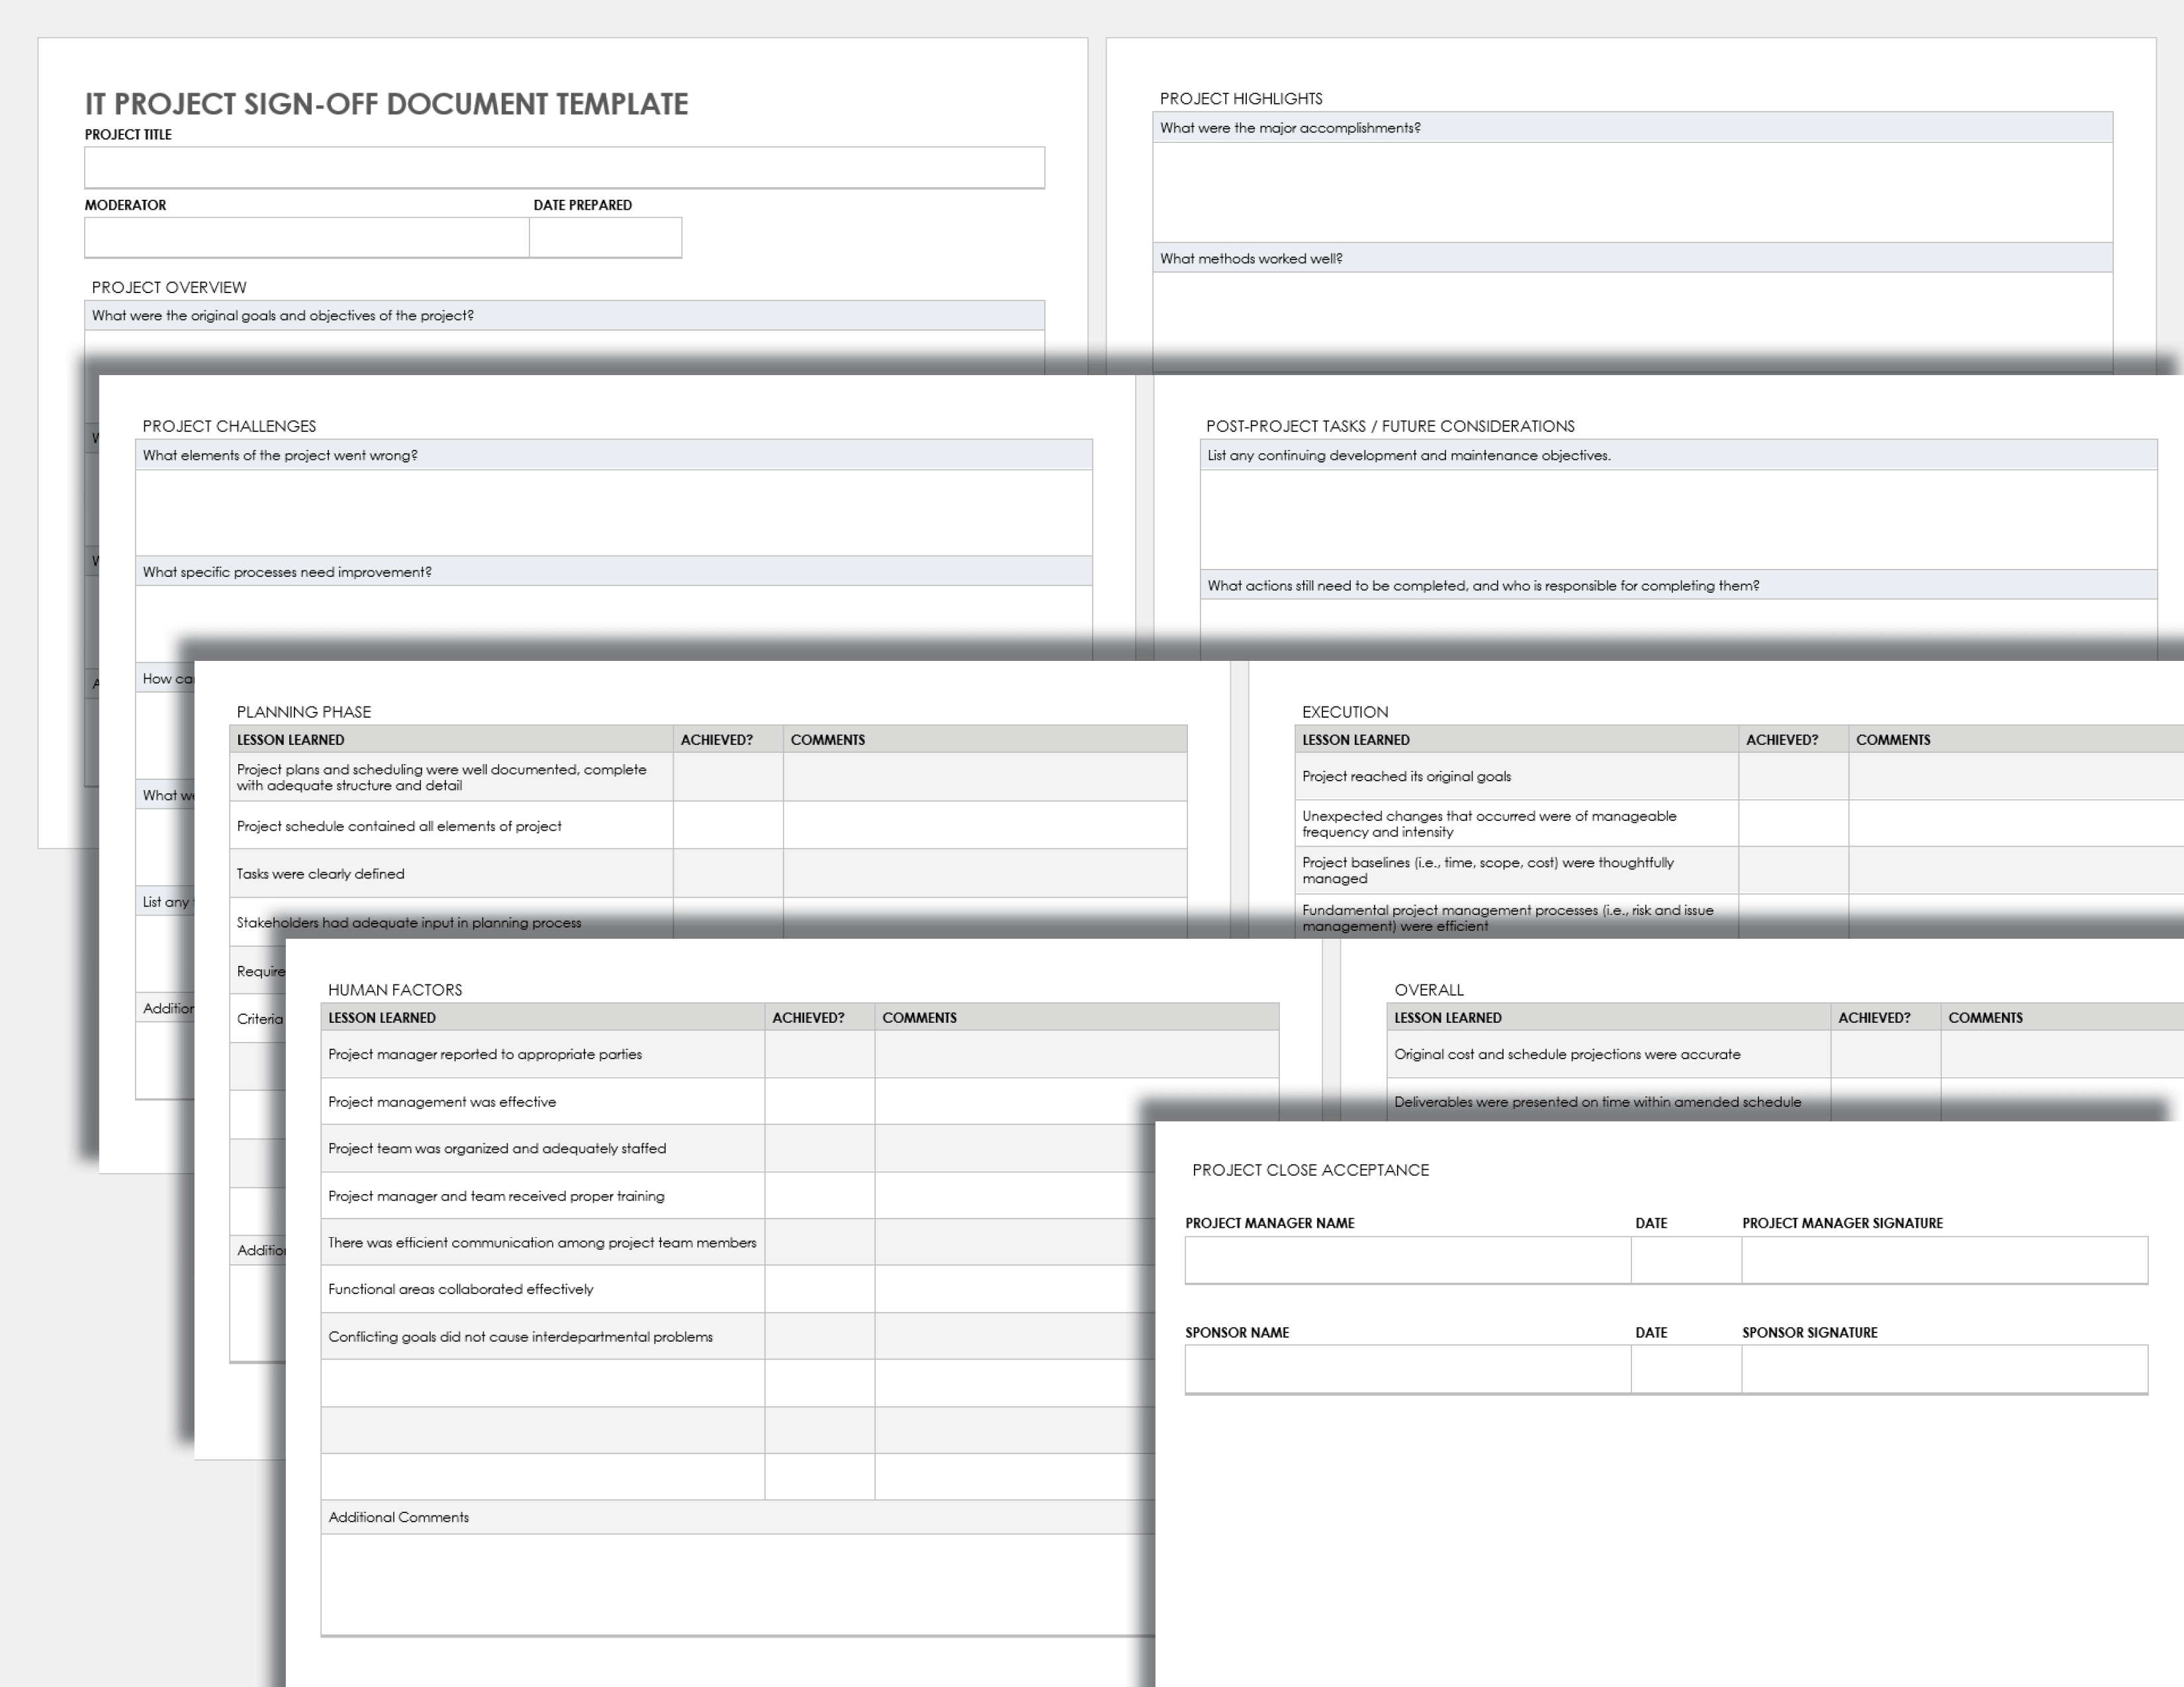This screenshot has width=2184, height=1687.
Task: Click the Date field beside Project Manager Name
Action: coord(1686,1260)
